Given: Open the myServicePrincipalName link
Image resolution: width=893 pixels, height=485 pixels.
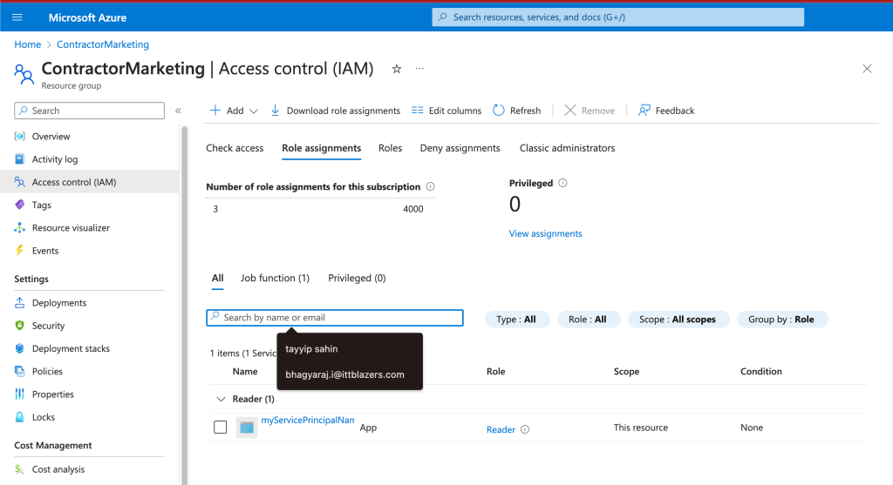Looking at the screenshot, I should 308,421.
